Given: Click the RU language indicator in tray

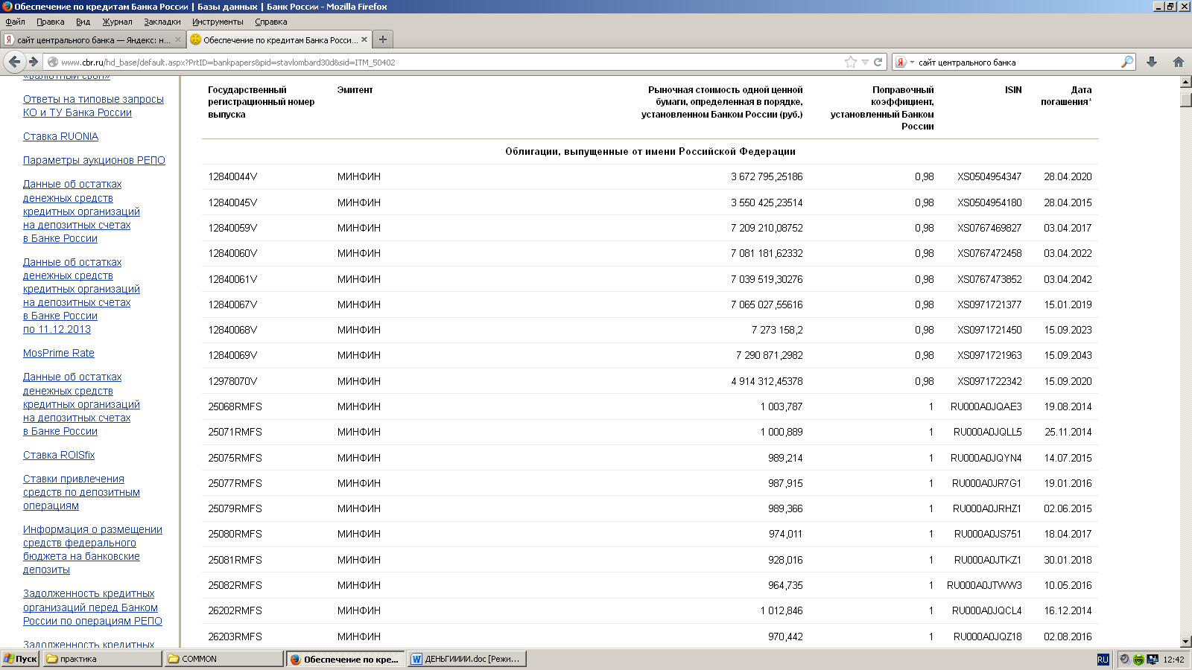Looking at the screenshot, I should click(1103, 659).
